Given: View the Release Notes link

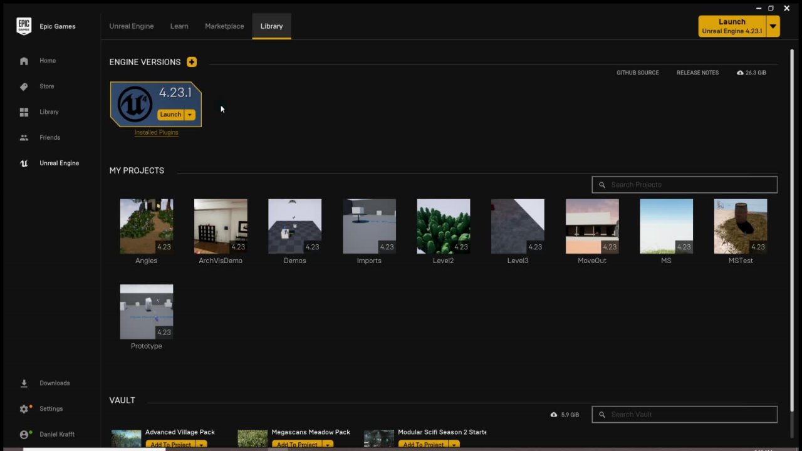Looking at the screenshot, I should [x=697, y=73].
